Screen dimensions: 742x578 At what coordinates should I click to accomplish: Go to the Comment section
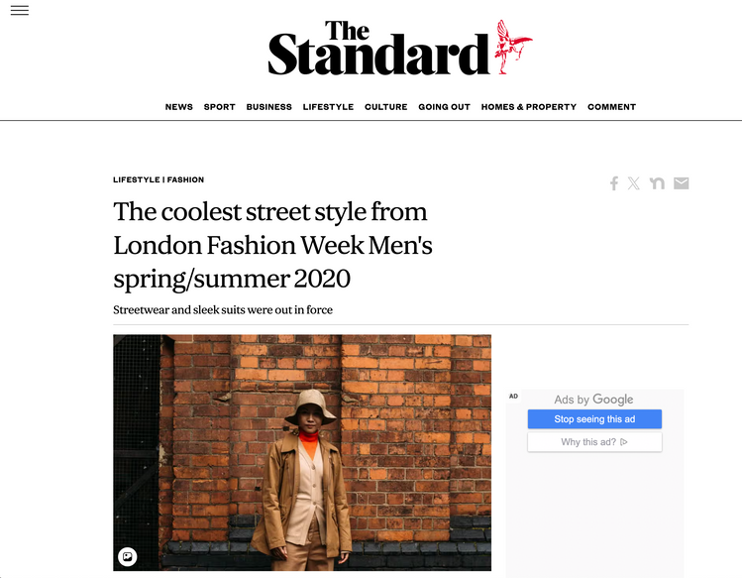click(x=611, y=107)
